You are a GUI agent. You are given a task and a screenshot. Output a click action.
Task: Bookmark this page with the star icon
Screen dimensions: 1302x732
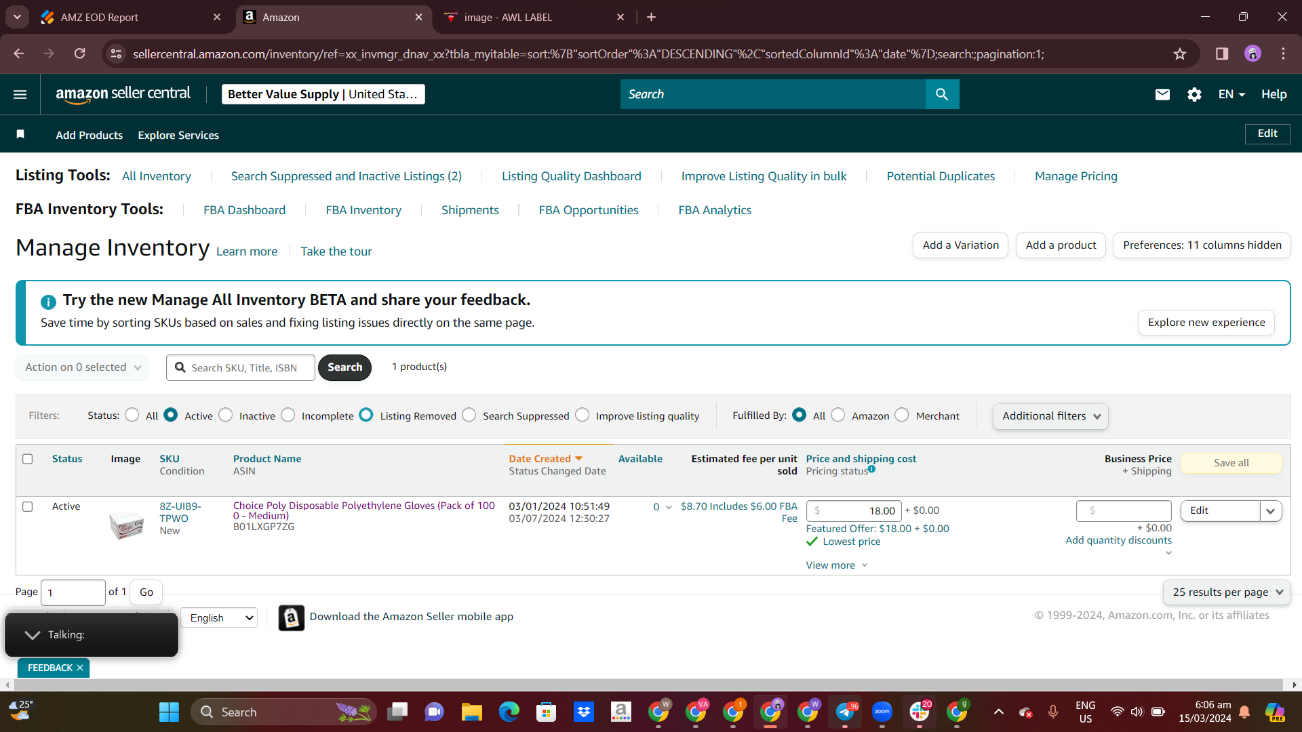click(x=1180, y=54)
